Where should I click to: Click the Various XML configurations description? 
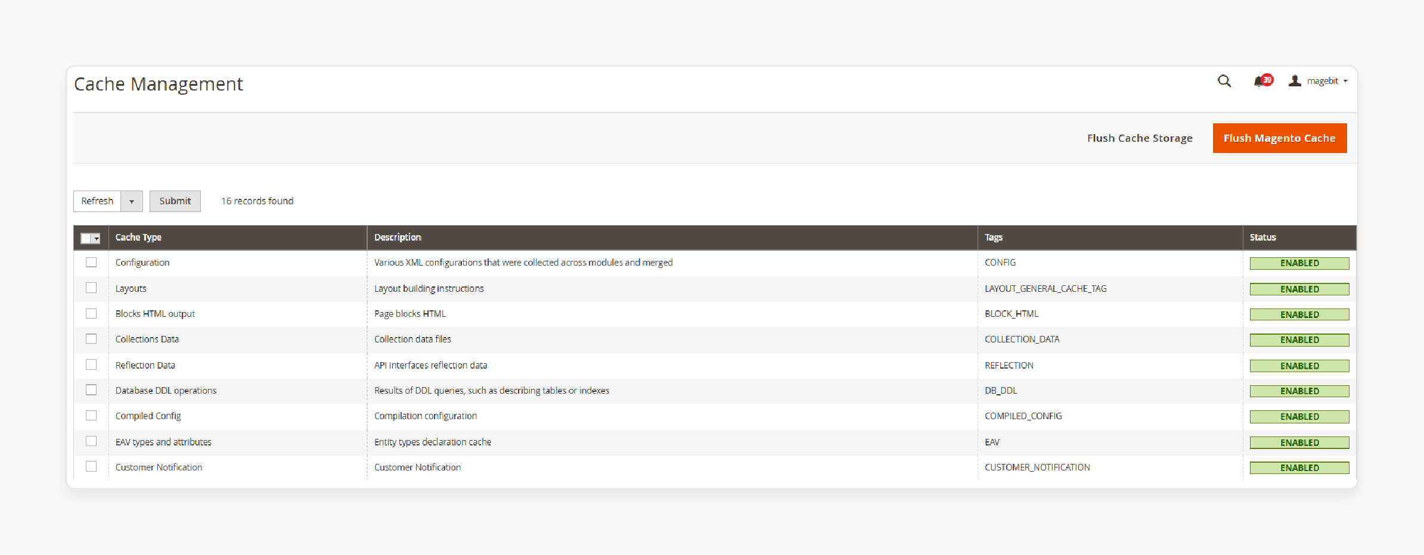click(x=523, y=263)
